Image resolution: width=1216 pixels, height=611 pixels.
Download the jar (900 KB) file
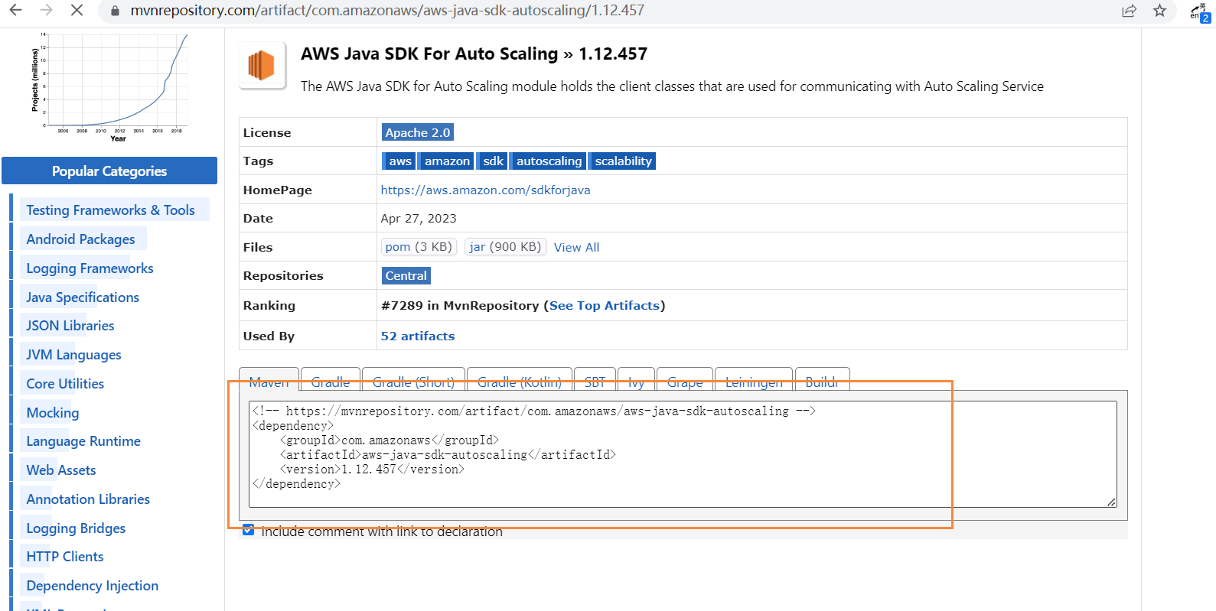pos(505,246)
